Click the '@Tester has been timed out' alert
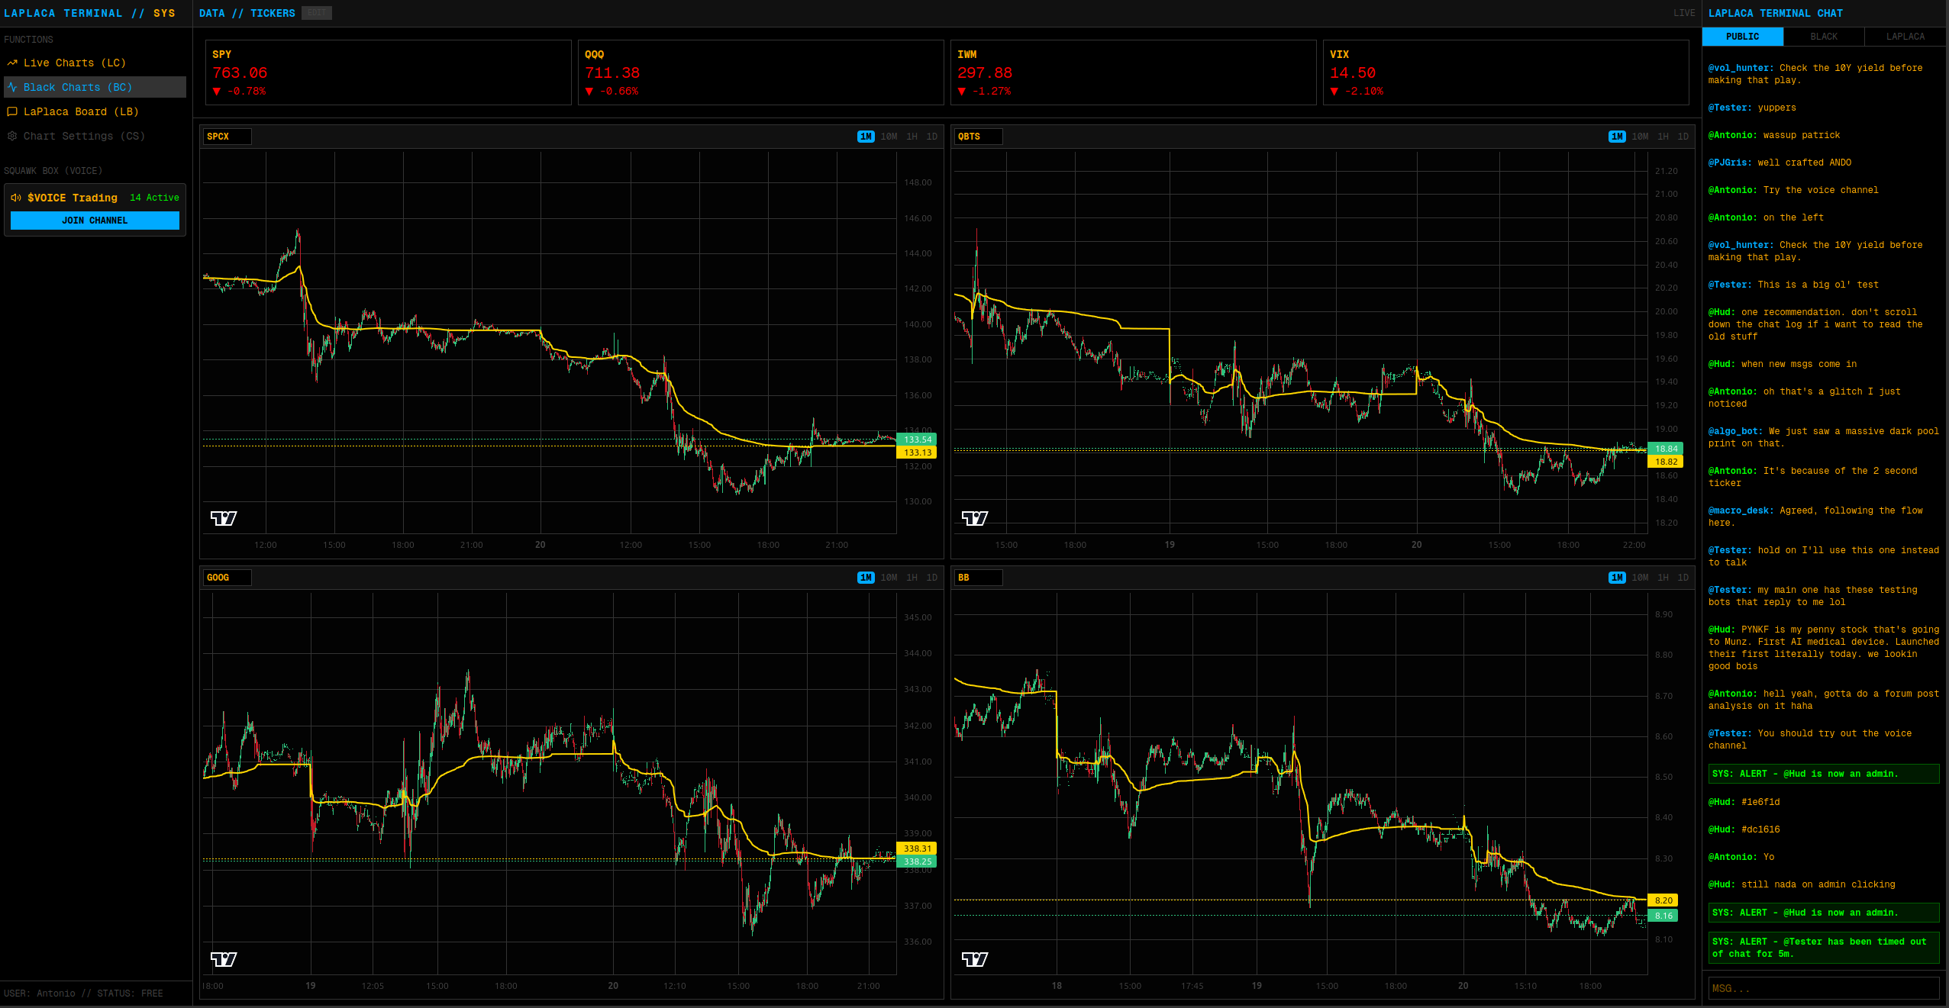1949x1008 pixels. pyautogui.click(x=1824, y=948)
